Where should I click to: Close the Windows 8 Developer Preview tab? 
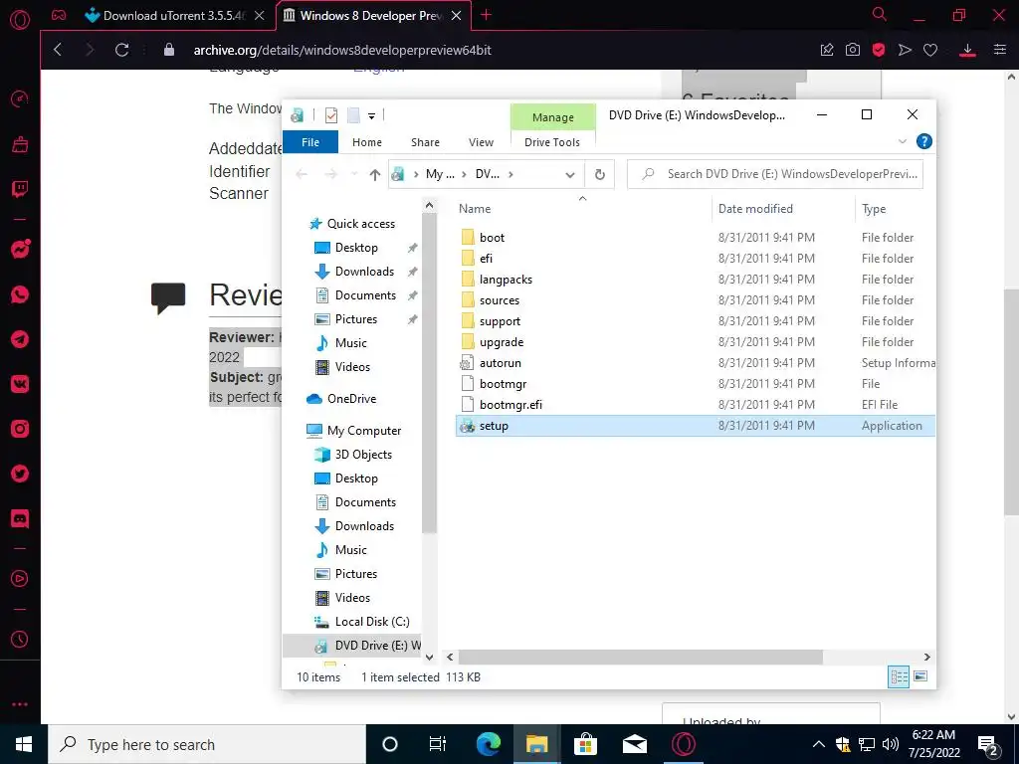coord(456,16)
